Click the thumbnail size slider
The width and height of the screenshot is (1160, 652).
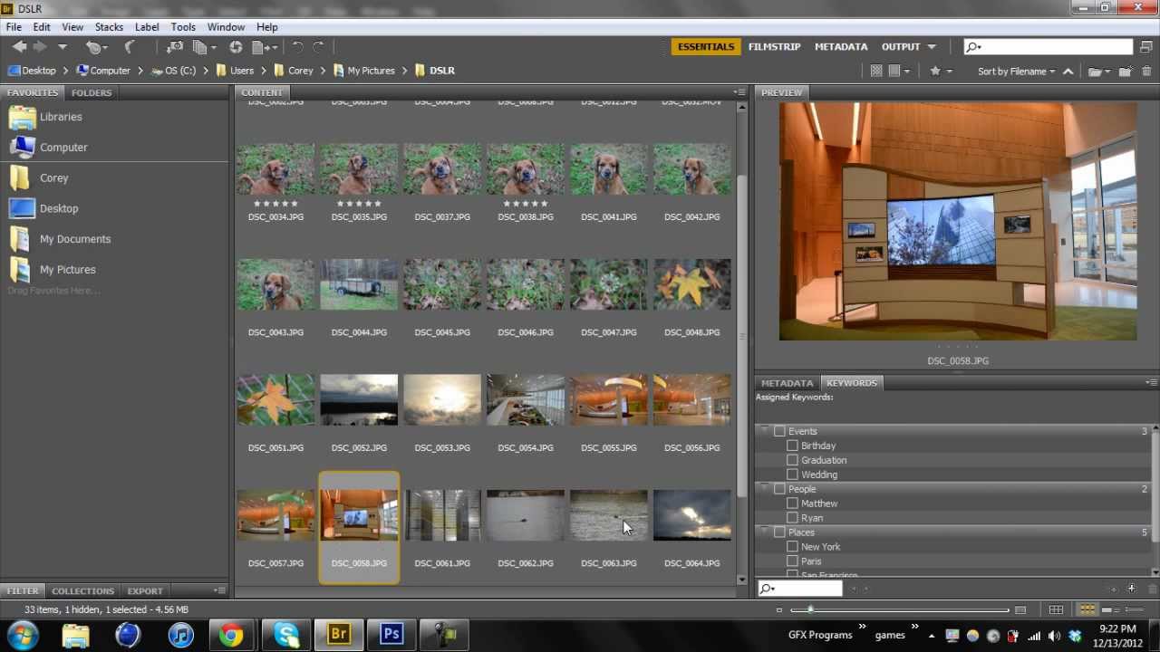tap(810, 610)
